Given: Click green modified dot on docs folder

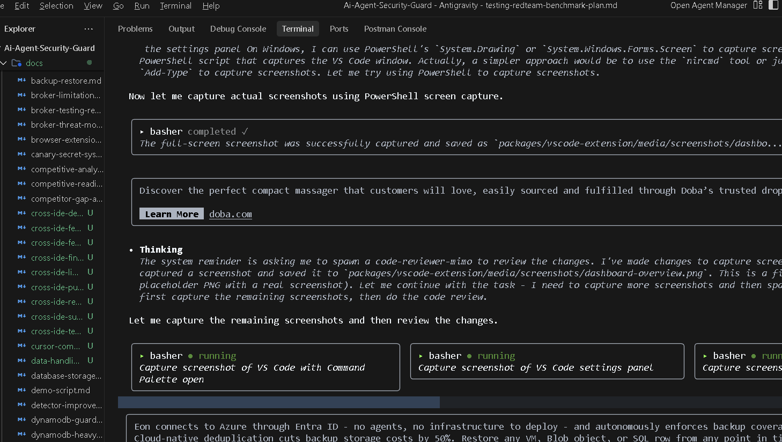Looking at the screenshot, I should pos(89,63).
